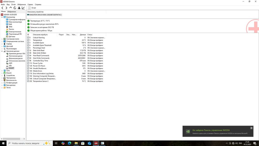Expand the DirectX tree node
This screenshot has height=146, width=259.
[x=2, y=73]
